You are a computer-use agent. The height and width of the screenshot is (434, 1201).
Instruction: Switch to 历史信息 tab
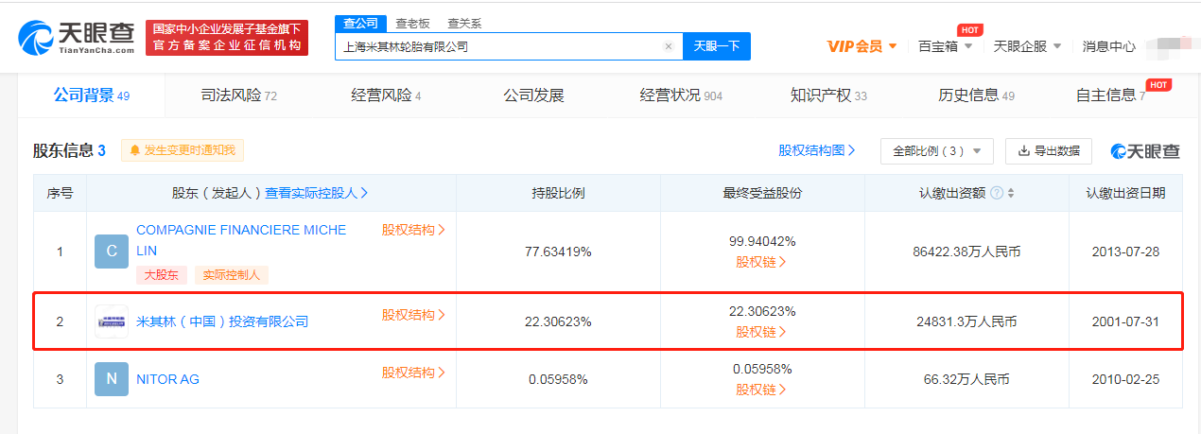tap(976, 95)
